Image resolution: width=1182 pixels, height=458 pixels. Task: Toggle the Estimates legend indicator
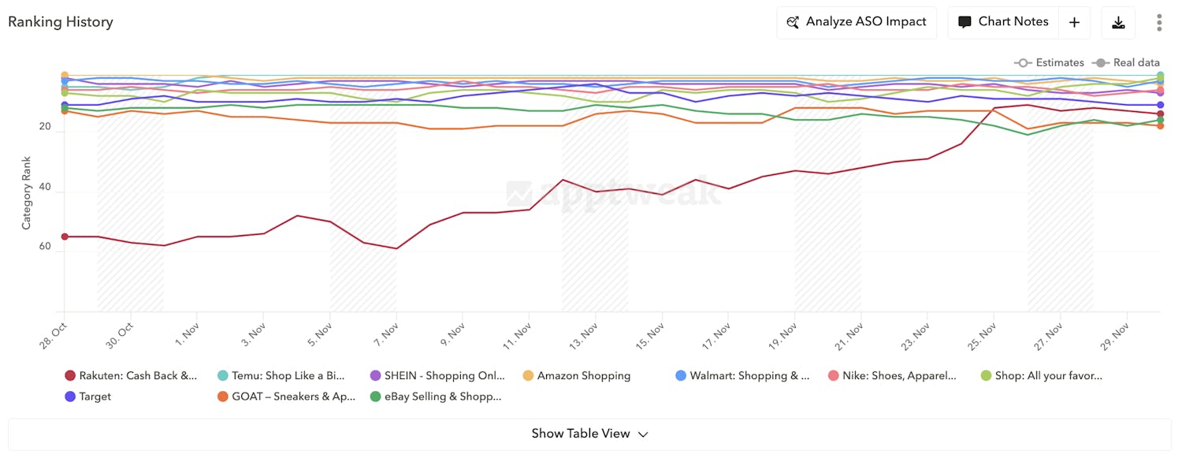(1025, 62)
